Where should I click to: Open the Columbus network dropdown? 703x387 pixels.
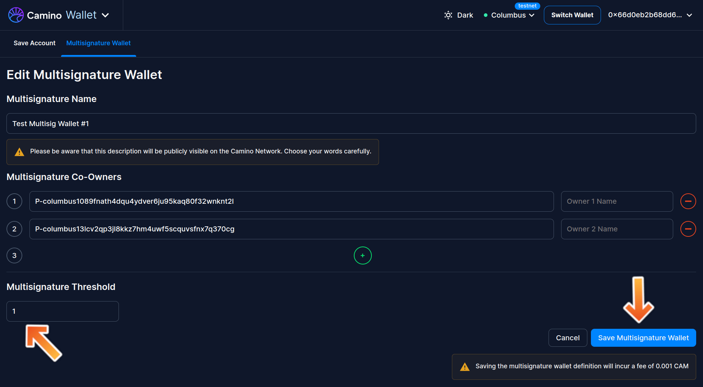(x=509, y=15)
